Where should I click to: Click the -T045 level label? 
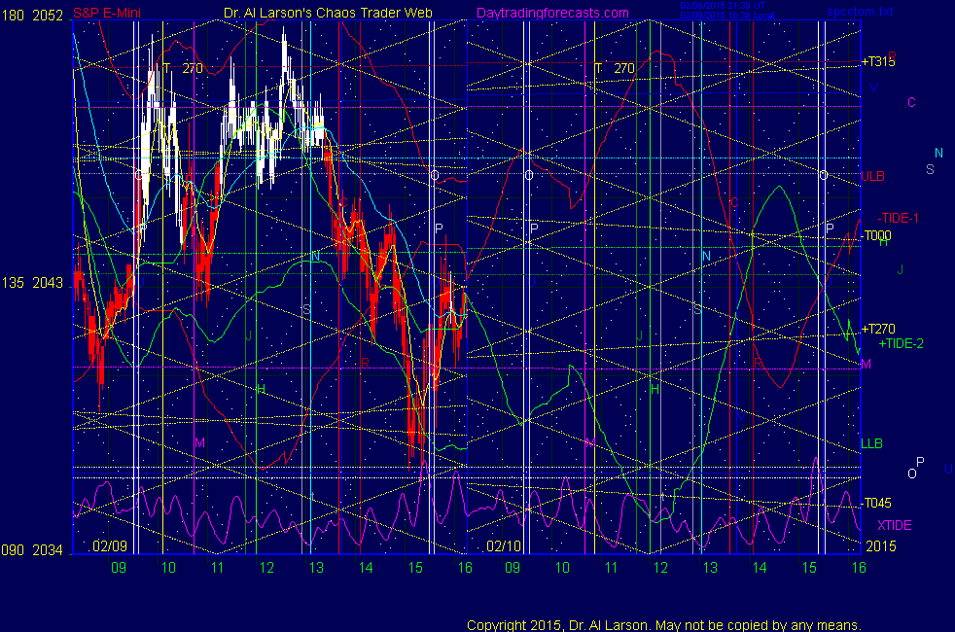point(877,503)
